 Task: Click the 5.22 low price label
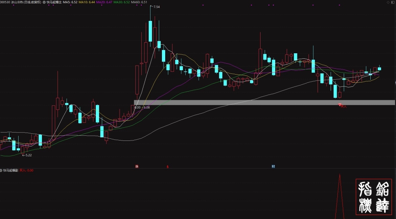(29, 155)
